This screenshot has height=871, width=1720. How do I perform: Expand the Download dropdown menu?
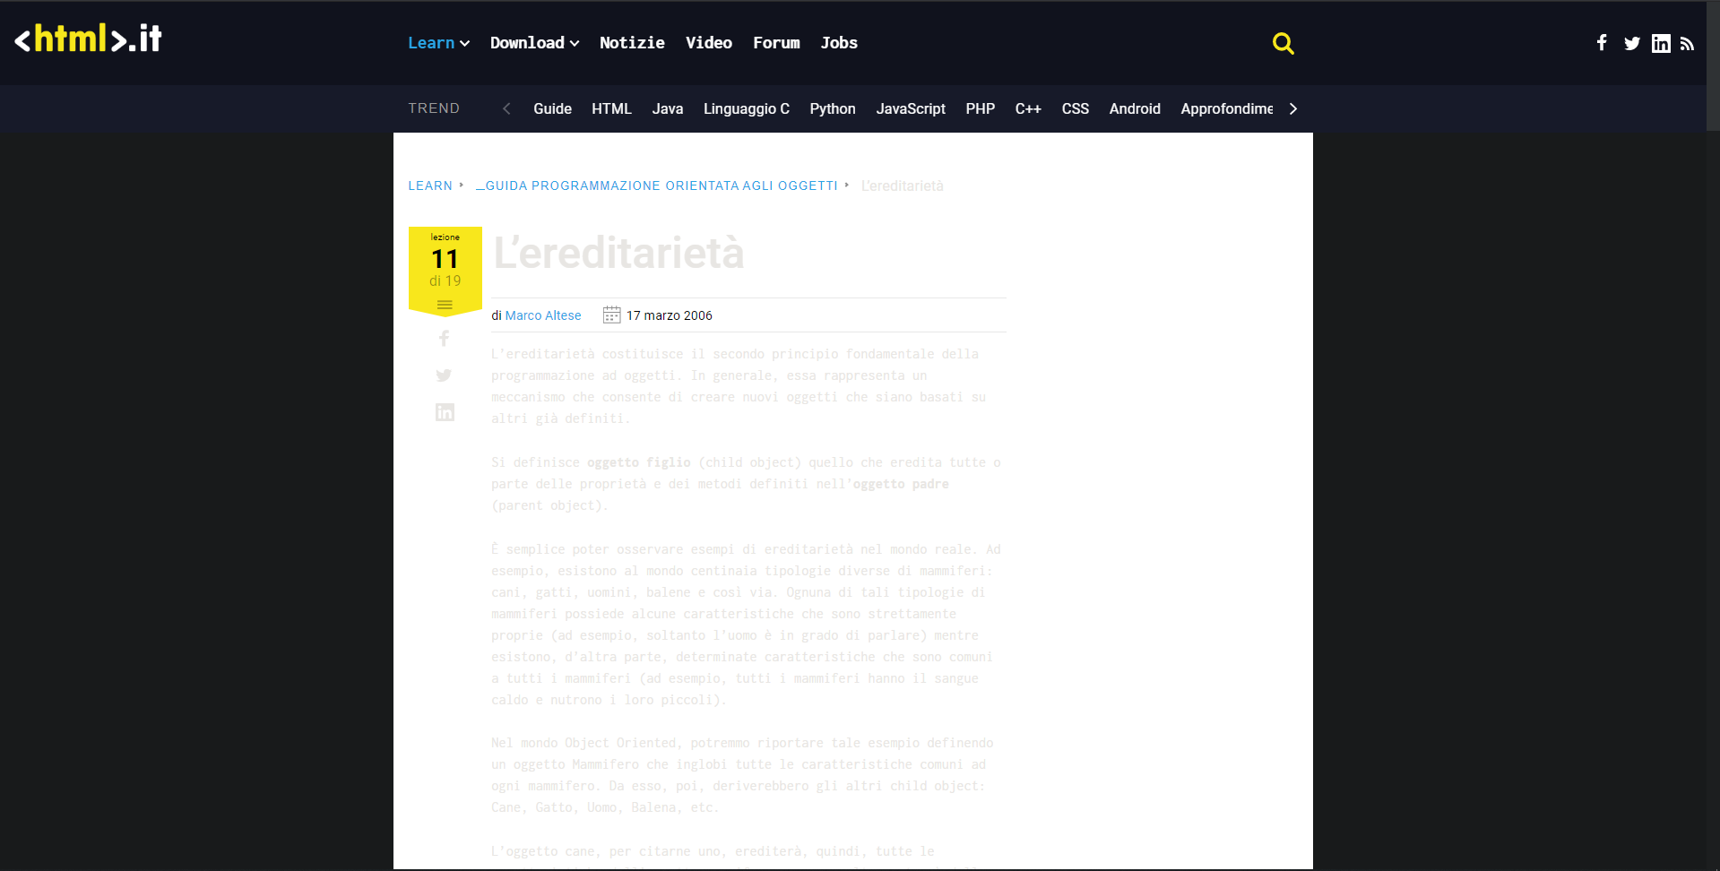click(534, 43)
